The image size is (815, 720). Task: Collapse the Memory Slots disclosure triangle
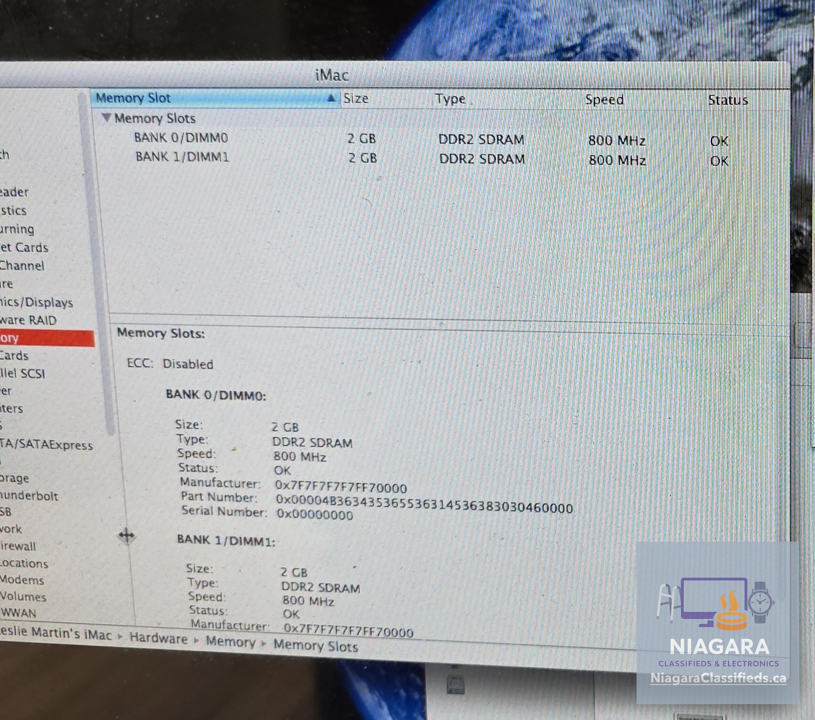click(x=106, y=118)
